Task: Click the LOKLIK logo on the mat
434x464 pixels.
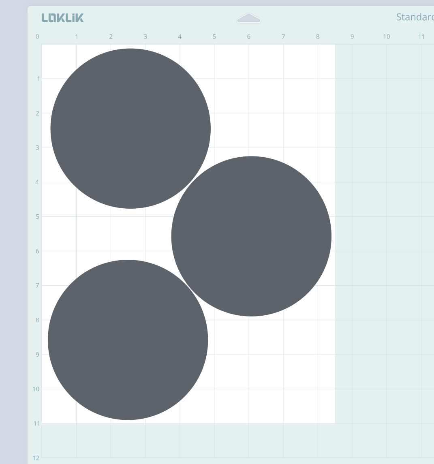Action: point(62,18)
